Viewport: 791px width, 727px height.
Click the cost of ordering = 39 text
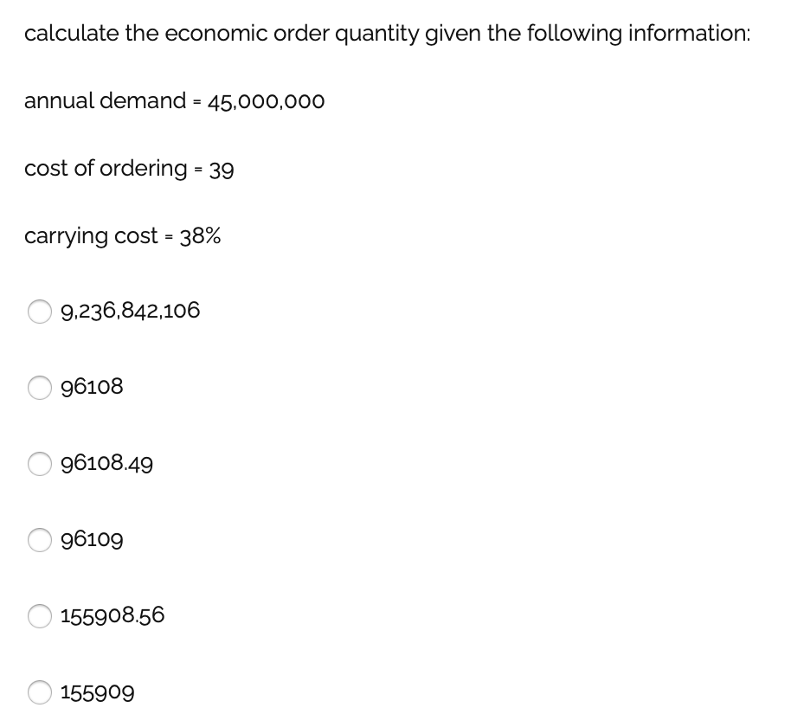128,169
